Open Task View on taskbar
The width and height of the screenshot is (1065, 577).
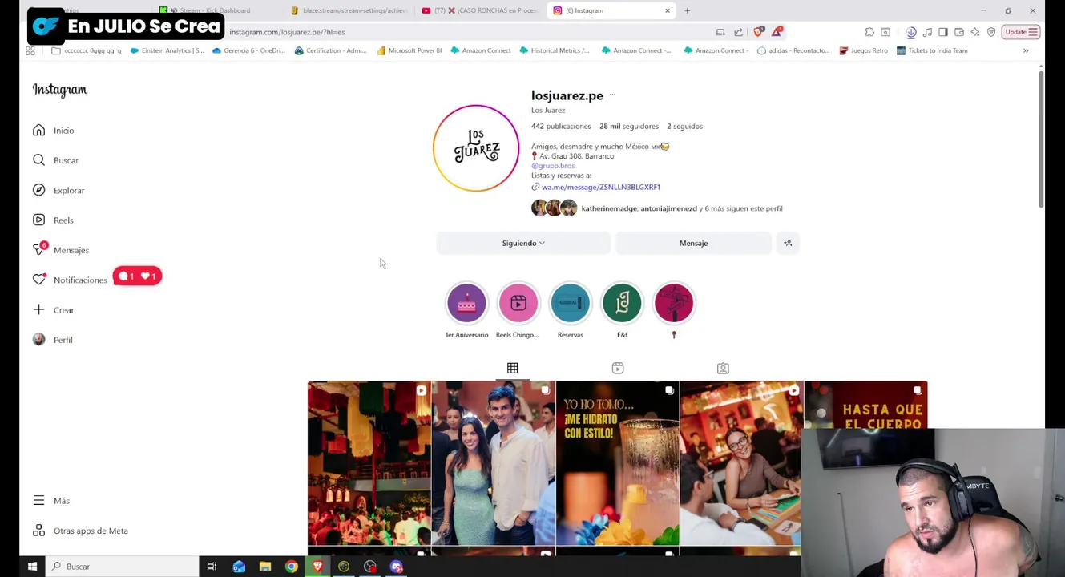click(x=212, y=567)
